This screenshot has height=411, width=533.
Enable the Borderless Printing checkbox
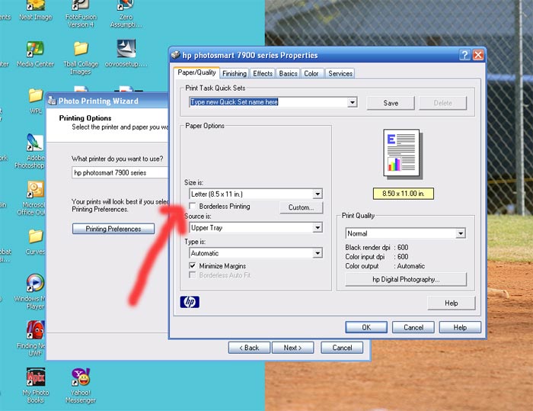[x=193, y=207]
